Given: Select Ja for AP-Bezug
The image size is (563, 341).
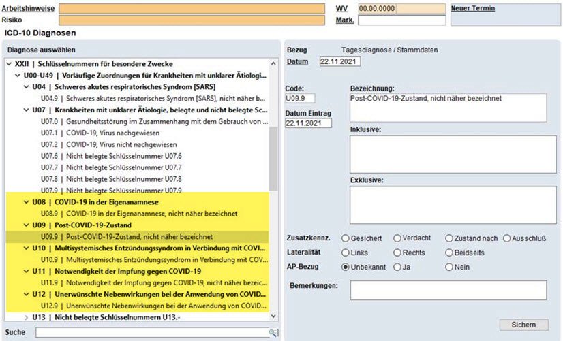Looking at the screenshot, I should point(397,267).
